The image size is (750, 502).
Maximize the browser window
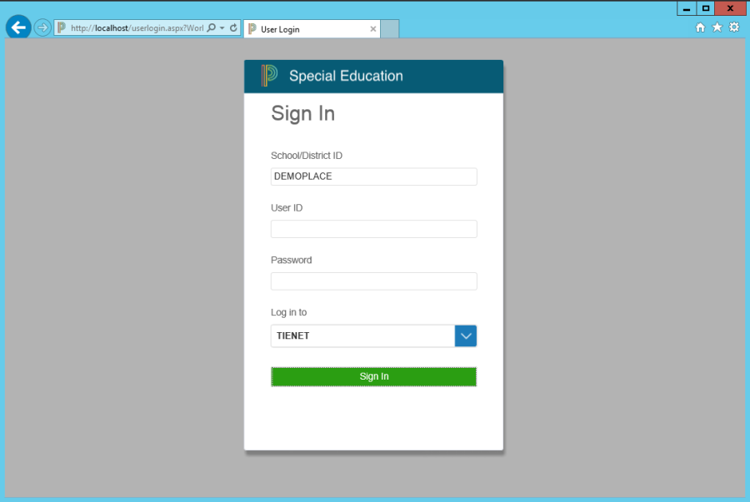pos(706,8)
